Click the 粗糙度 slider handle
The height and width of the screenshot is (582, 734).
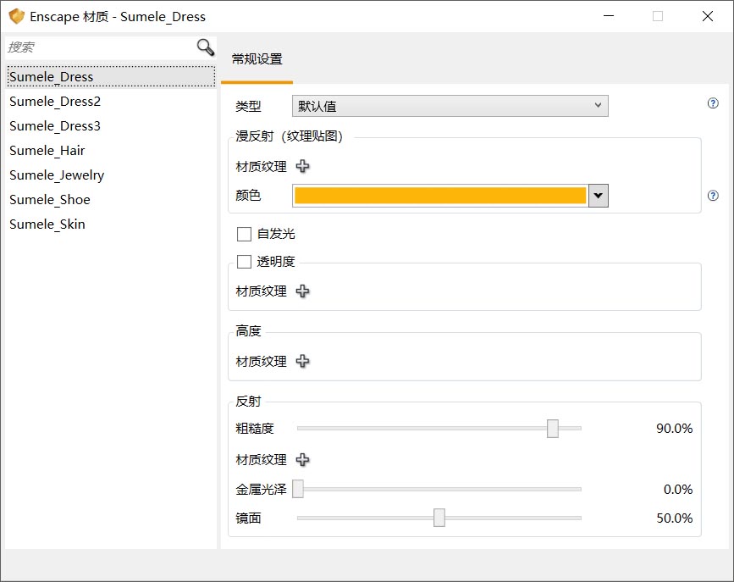click(x=553, y=429)
